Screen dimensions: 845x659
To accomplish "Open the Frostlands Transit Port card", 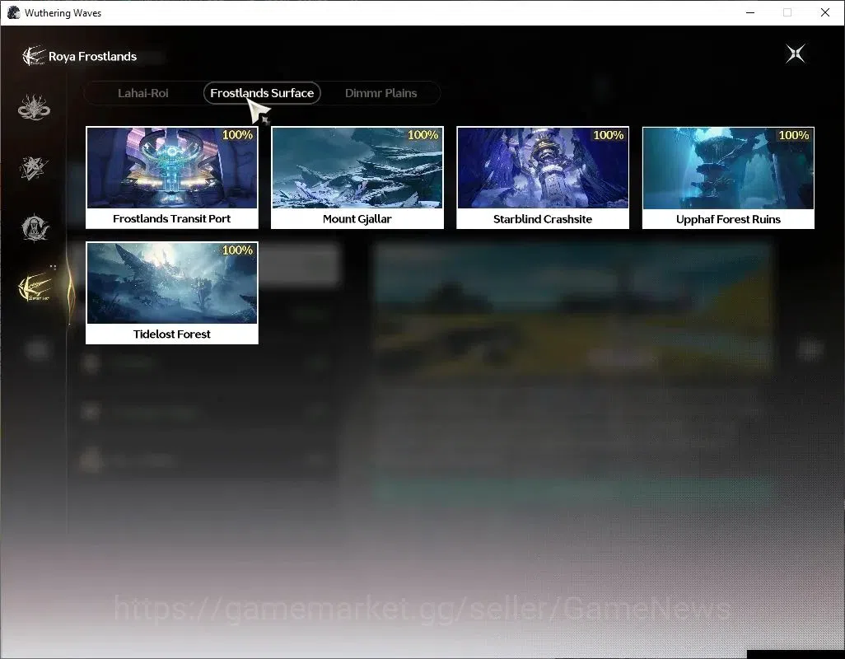I will (x=172, y=178).
